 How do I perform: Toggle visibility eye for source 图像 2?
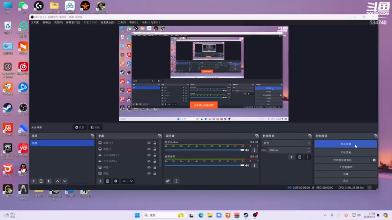(x=149, y=167)
